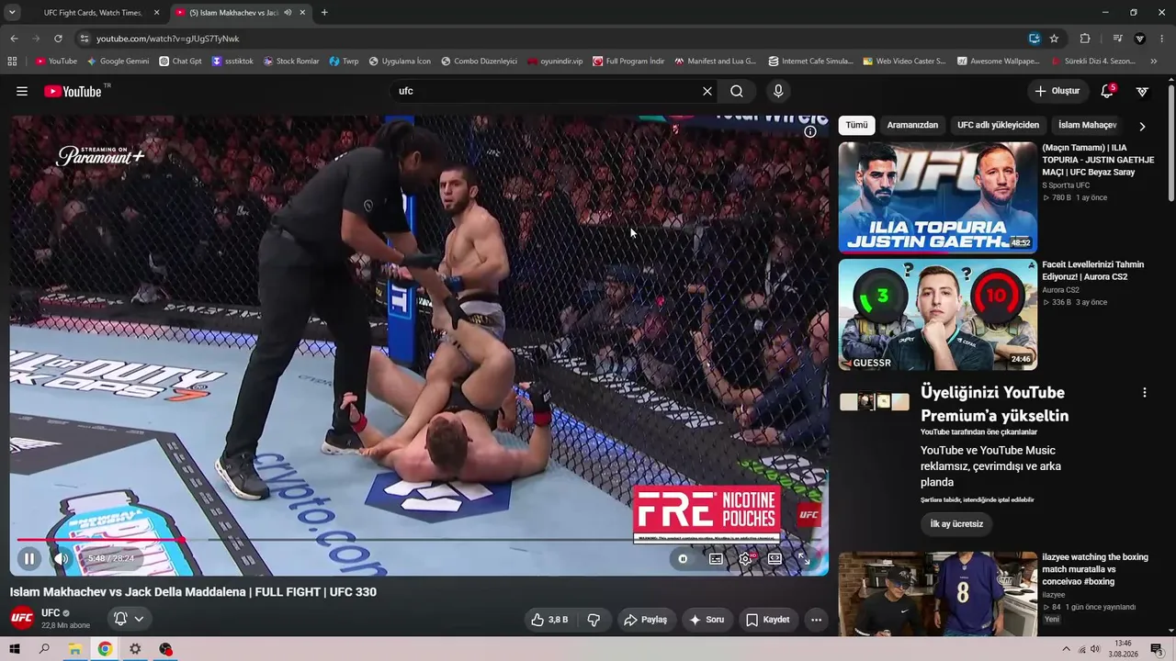Show hidden bookmarks with the chevron

coord(1154,62)
